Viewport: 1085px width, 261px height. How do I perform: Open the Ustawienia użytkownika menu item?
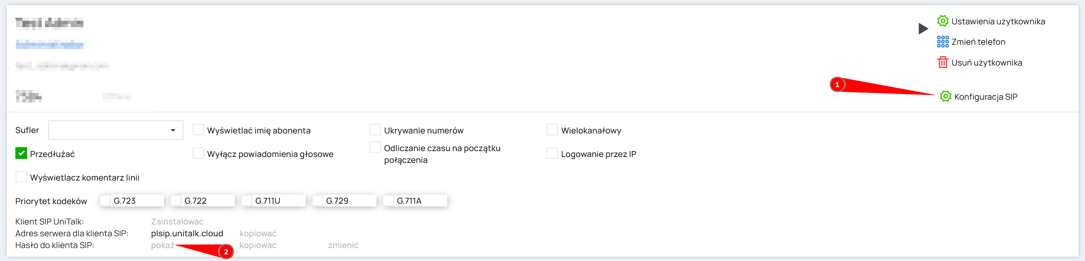[998, 22]
